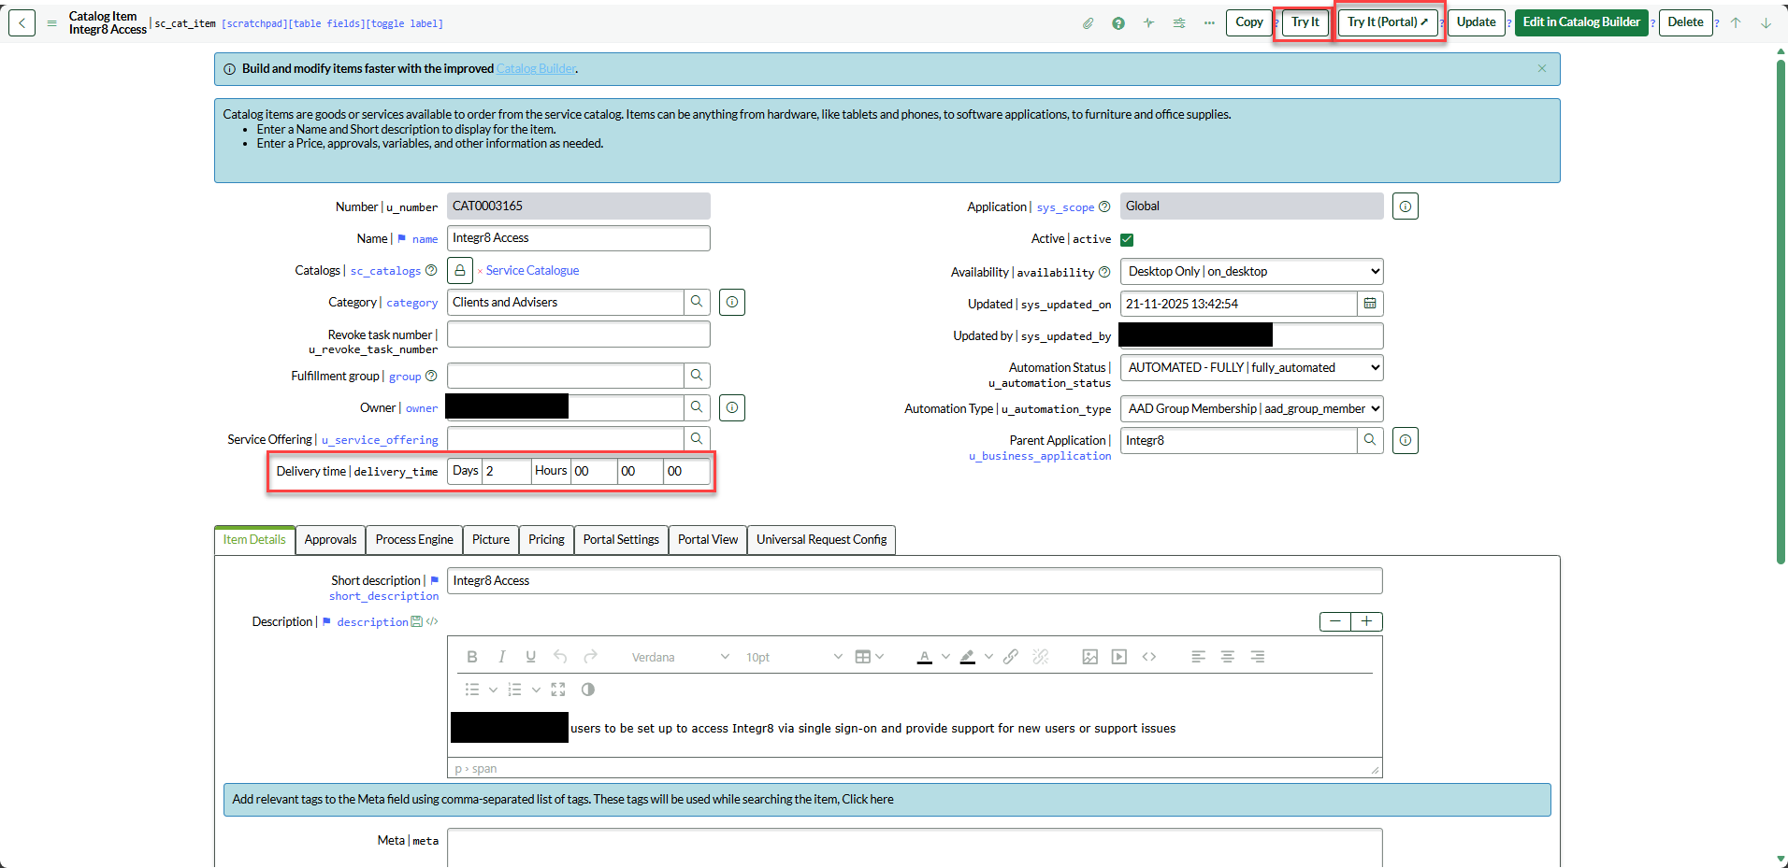1788x868 pixels.
Task: Insert an image in the description editor
Action: tap(1089, 657)
